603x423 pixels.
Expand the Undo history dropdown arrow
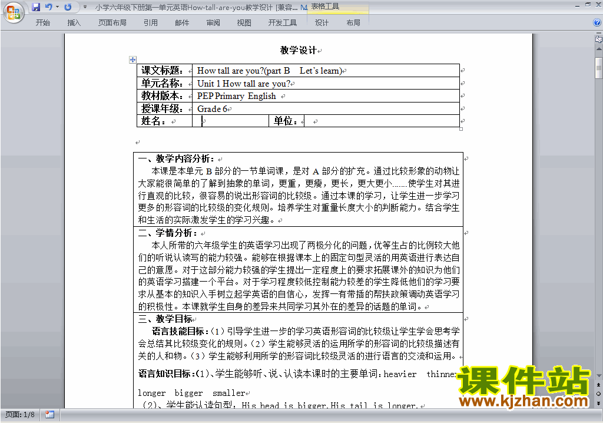(57, 7)
